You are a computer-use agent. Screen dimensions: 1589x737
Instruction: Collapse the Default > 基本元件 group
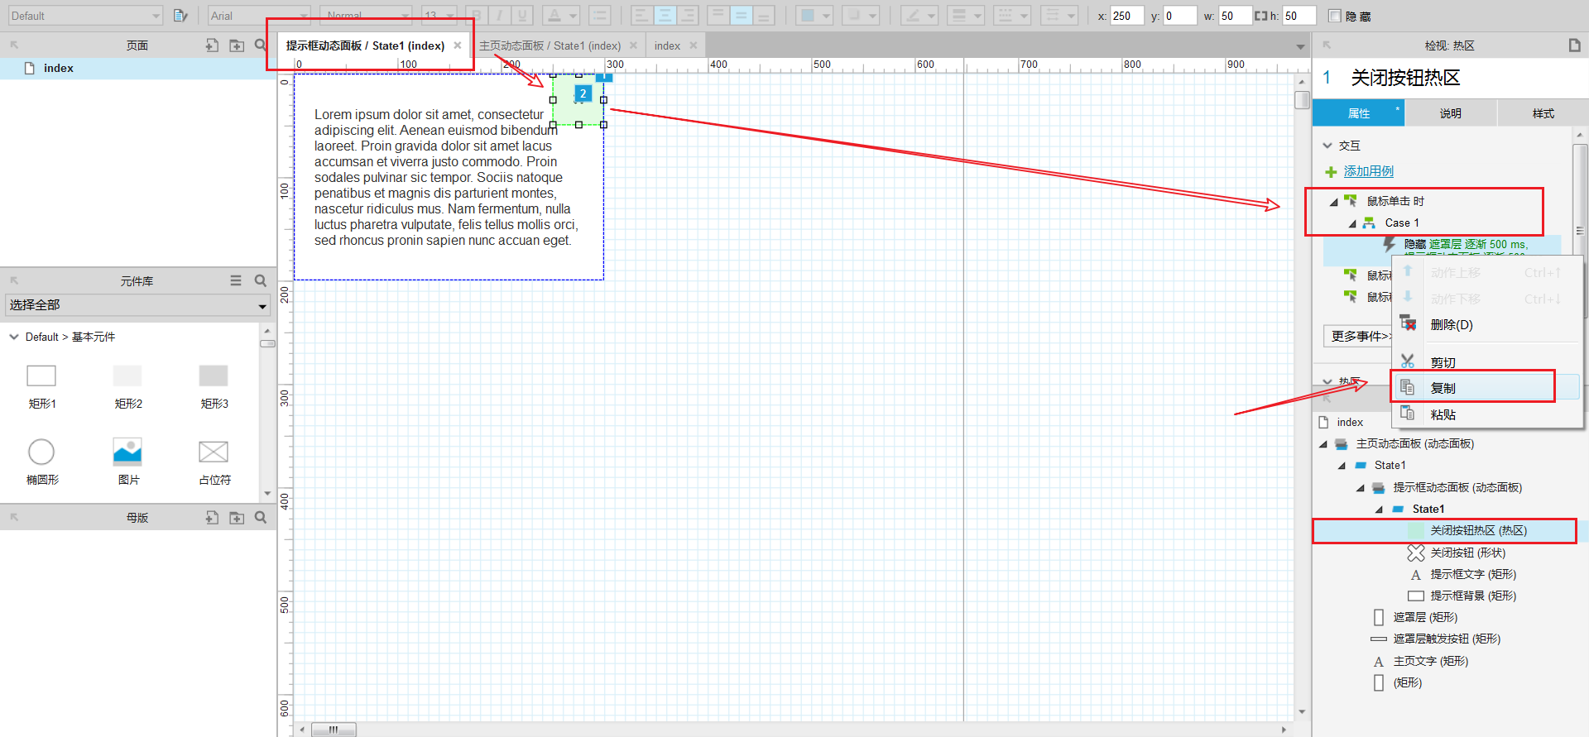(13, 337)
